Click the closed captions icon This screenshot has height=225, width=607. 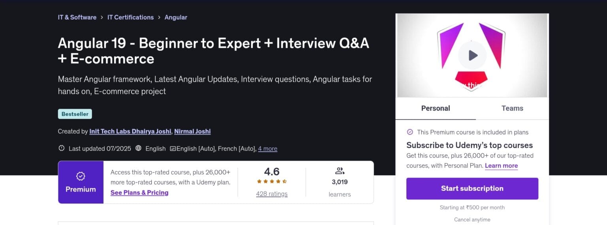tap(173, 149)
